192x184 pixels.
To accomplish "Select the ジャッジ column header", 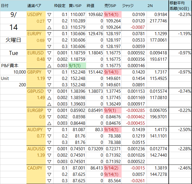I will (128, 6).
